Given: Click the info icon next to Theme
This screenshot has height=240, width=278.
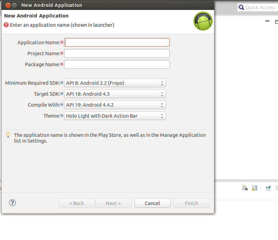Looking at the screenshot, I should click(62, 116).
